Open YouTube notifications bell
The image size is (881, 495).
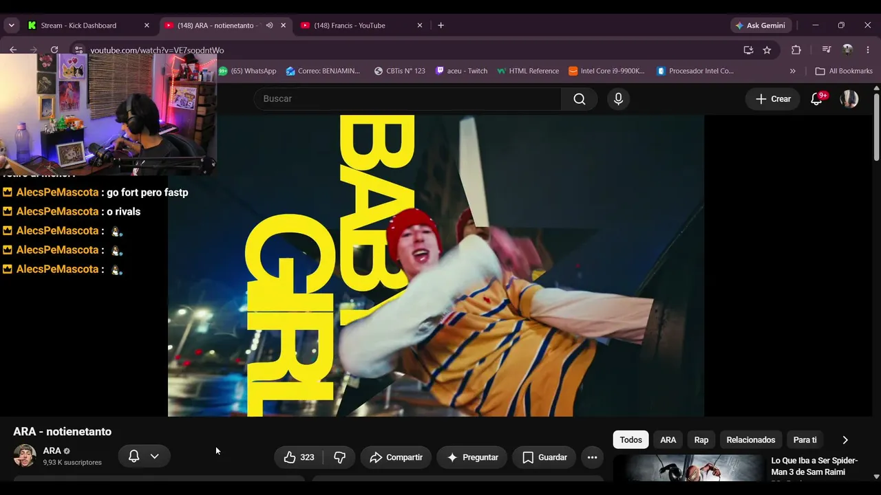coord(817,99)
